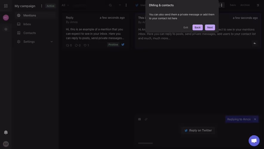This screenshot has width=264, height=149.
Task: Open the hamburger menu icon
Action: [x=258, y=5]
